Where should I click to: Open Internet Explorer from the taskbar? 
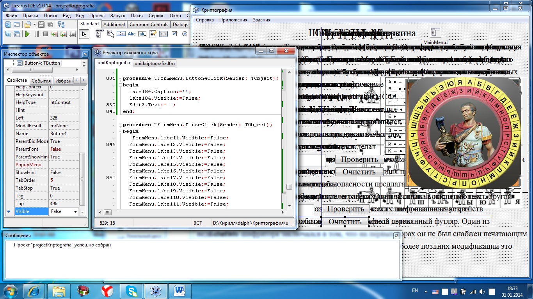click(x=34, y=291)
